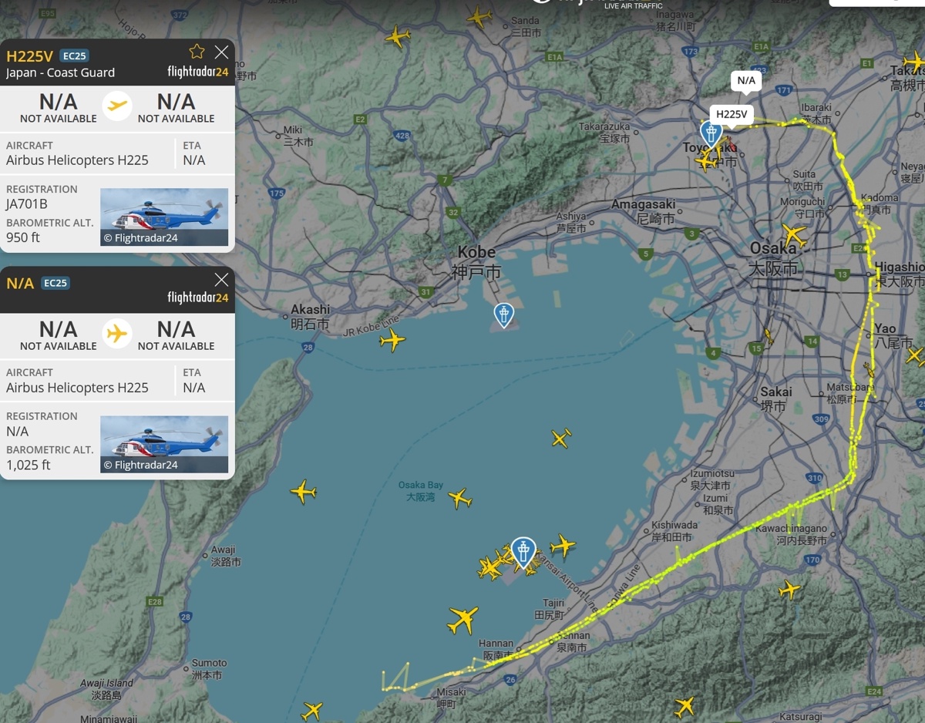Click the large aircraft icon near Osaka
This screenshot has width=925, height=723.
coord(793,234)
